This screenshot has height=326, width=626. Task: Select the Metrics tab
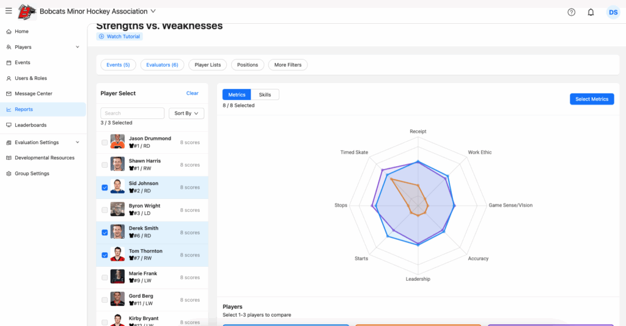(x=237, y=95)
